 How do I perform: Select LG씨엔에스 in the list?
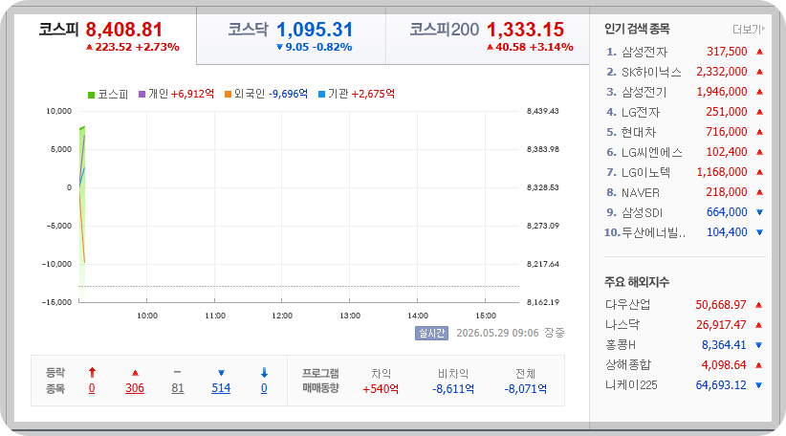click(x=652, y=152)
